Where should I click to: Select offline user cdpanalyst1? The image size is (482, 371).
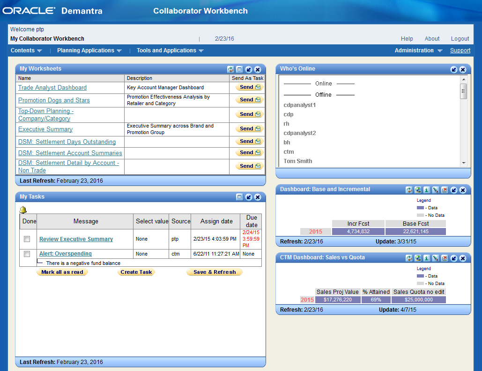pos(299,105)
